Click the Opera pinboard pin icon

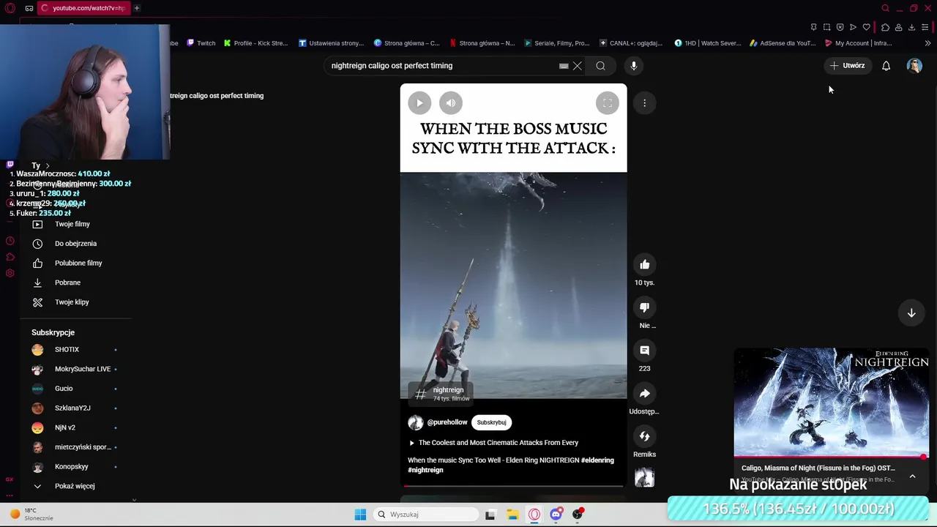pos(813,27)
